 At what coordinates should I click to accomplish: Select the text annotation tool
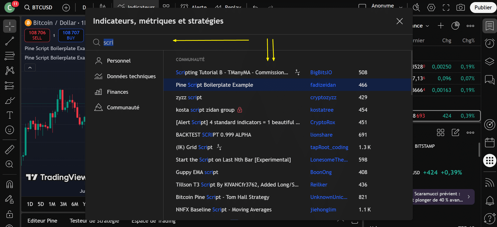click(x=10, y=115)
